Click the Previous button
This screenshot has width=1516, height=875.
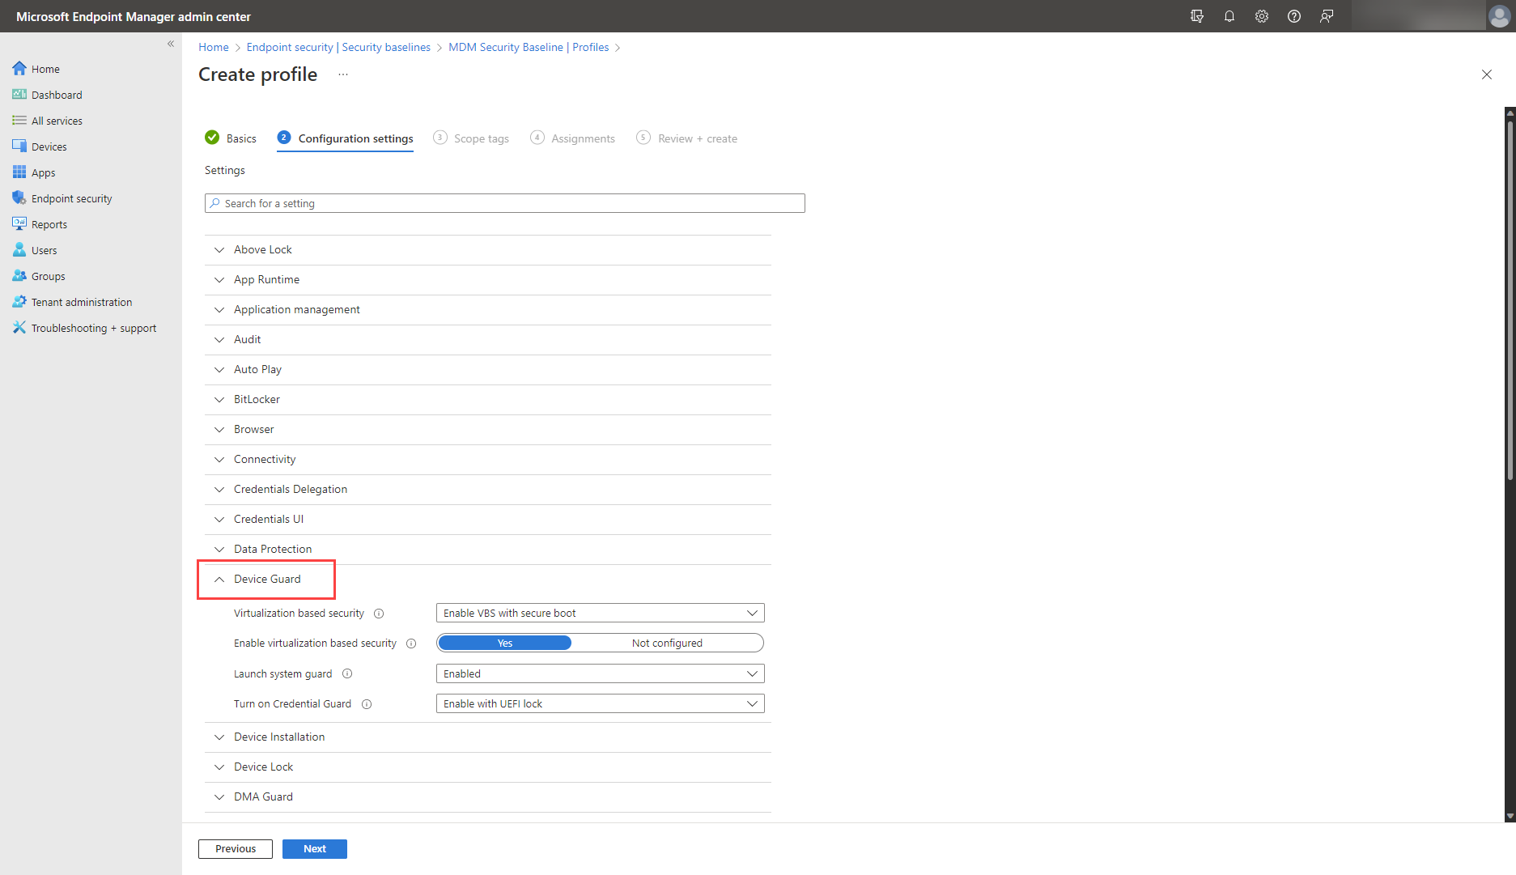pos(236,848)
